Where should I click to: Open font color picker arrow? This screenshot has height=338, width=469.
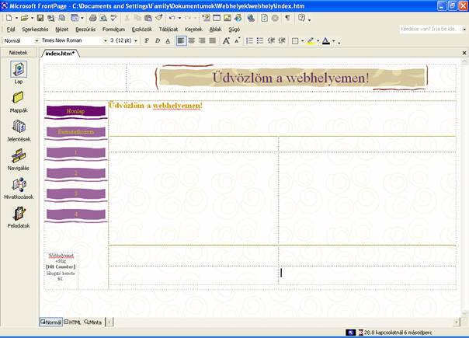(335, 40)
